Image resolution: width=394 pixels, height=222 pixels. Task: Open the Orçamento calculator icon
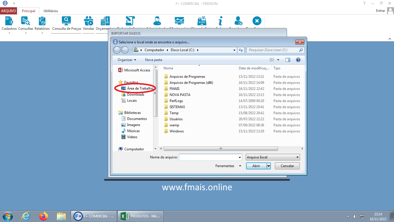105,21
